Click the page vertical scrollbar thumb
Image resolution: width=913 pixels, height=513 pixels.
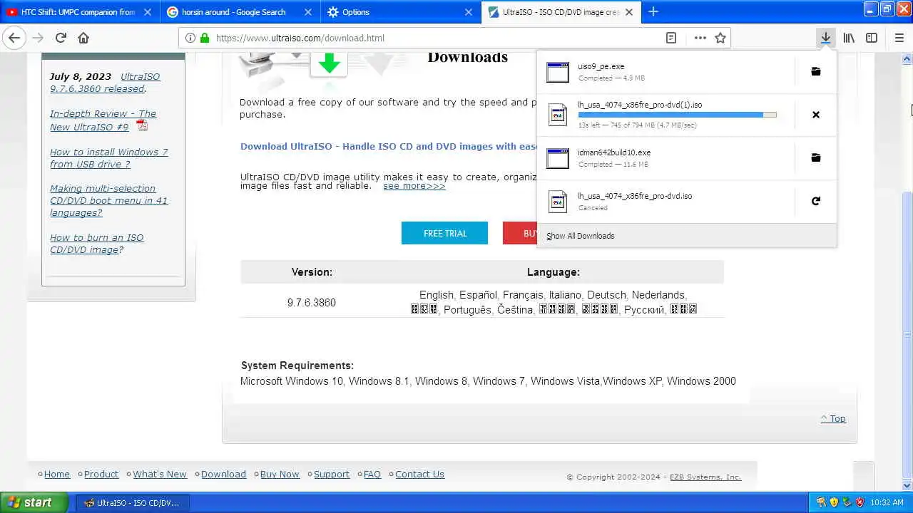point(907,335)
